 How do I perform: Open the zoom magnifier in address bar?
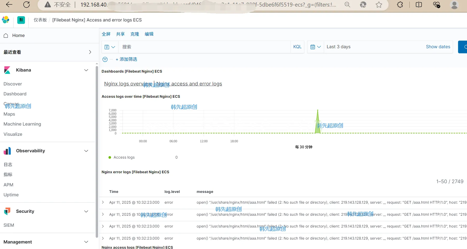pos(347,4)
